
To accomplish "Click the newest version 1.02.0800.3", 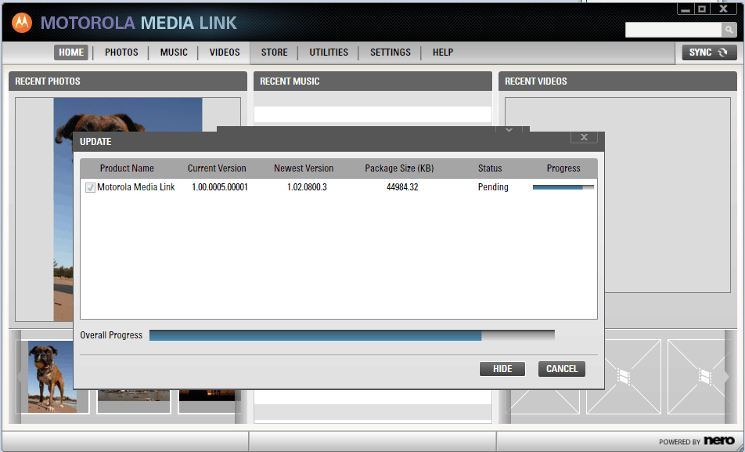I will (x=307, y=187).
